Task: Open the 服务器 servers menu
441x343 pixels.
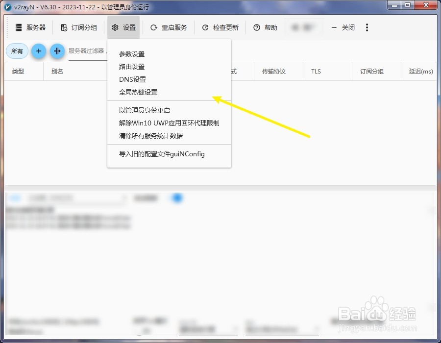Action: pyautogui.click(x=30, y=27)
